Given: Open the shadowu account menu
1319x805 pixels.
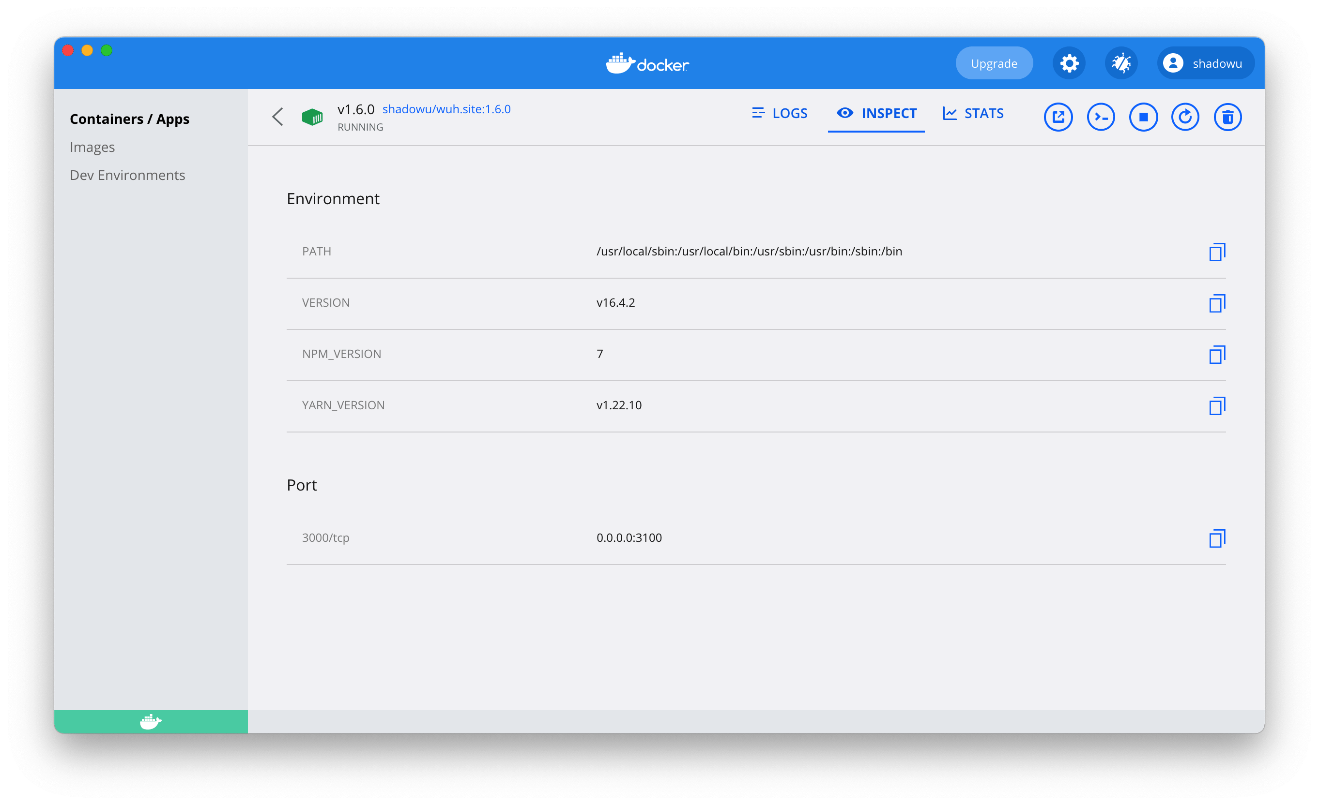Looking at the screenshot, I should [x=1206, y=63].
